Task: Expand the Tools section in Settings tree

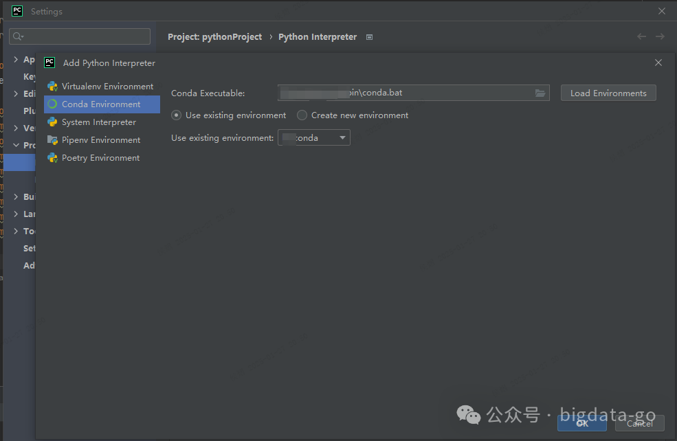Action: pyautogui.click(x=16, y=231)
